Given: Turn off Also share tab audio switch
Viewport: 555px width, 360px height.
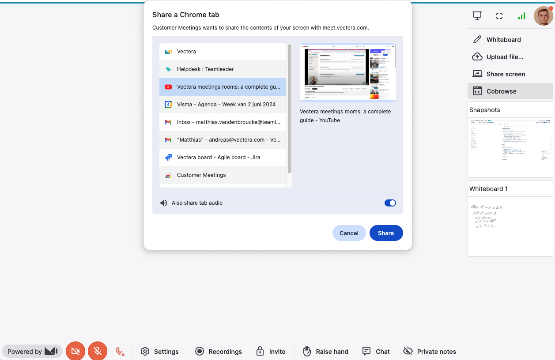Looking at the screenshot, I should tap(390, 203).
